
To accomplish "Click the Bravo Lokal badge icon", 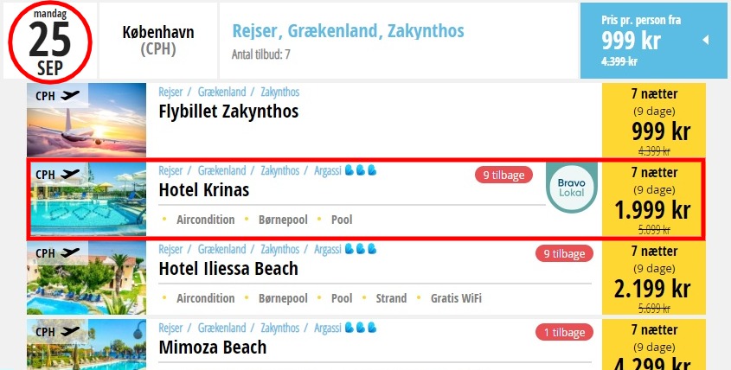I will tap(572, 188).
